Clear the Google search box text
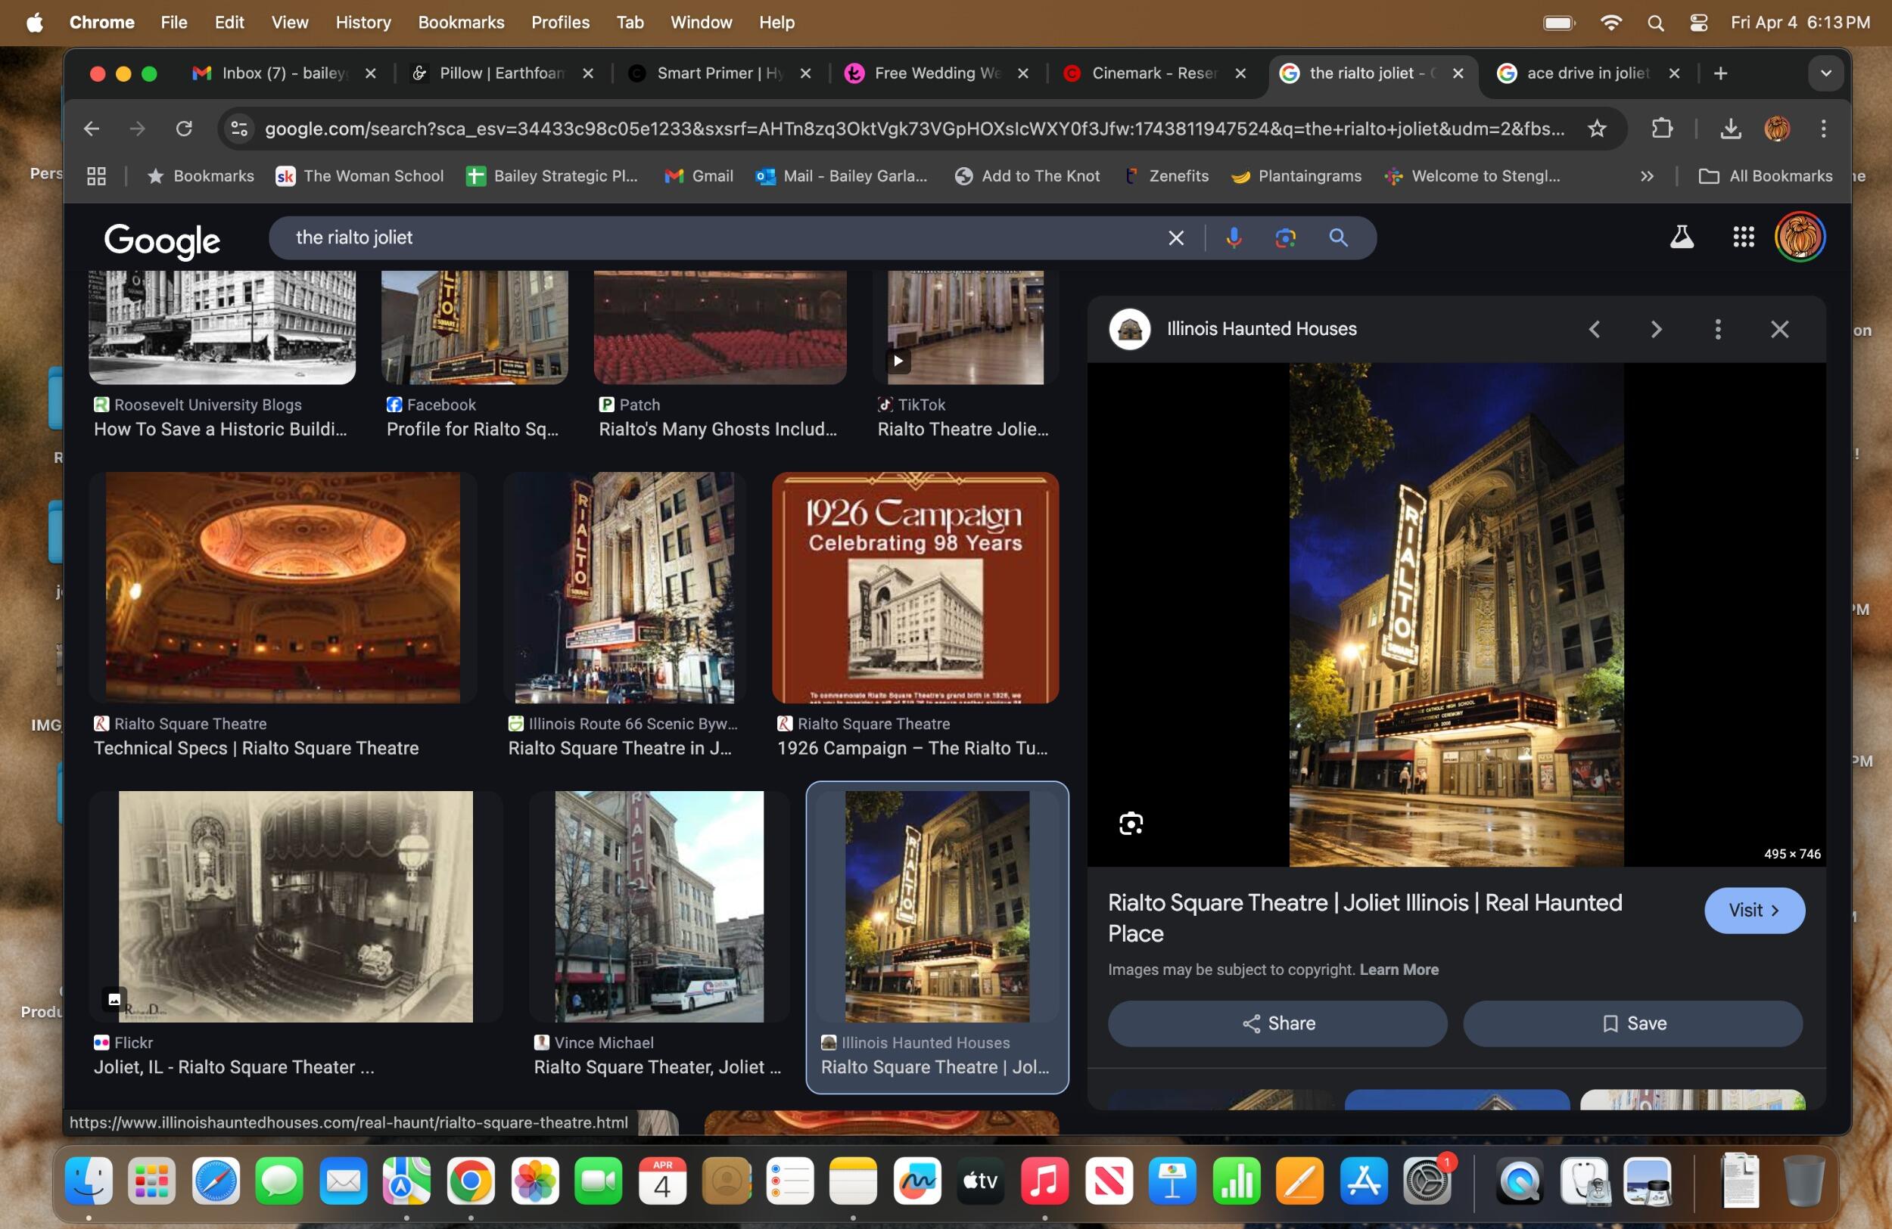The height and width of the screenshot is (1229, 1892). click(x=1176, y=237)
